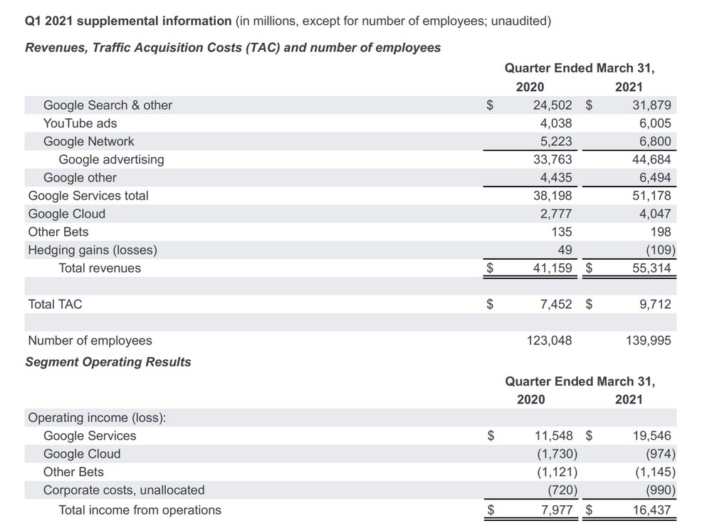Click the Total TAC row label
The height and width of the screenshot is (528, 712).
(x=55, y=305)
